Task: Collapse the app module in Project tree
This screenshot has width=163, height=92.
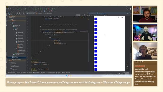Action: point(10,19)
